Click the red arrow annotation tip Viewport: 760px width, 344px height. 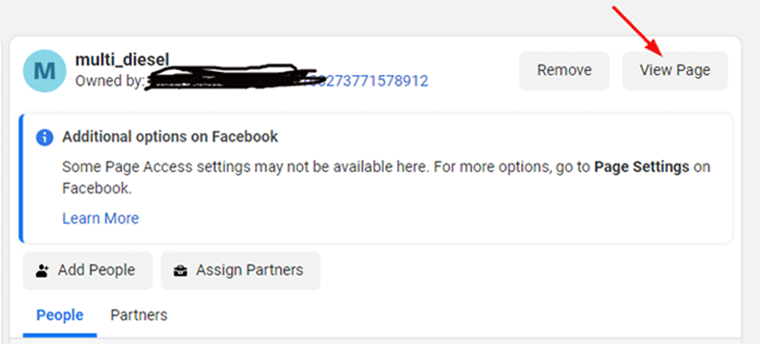click(660, 53)
